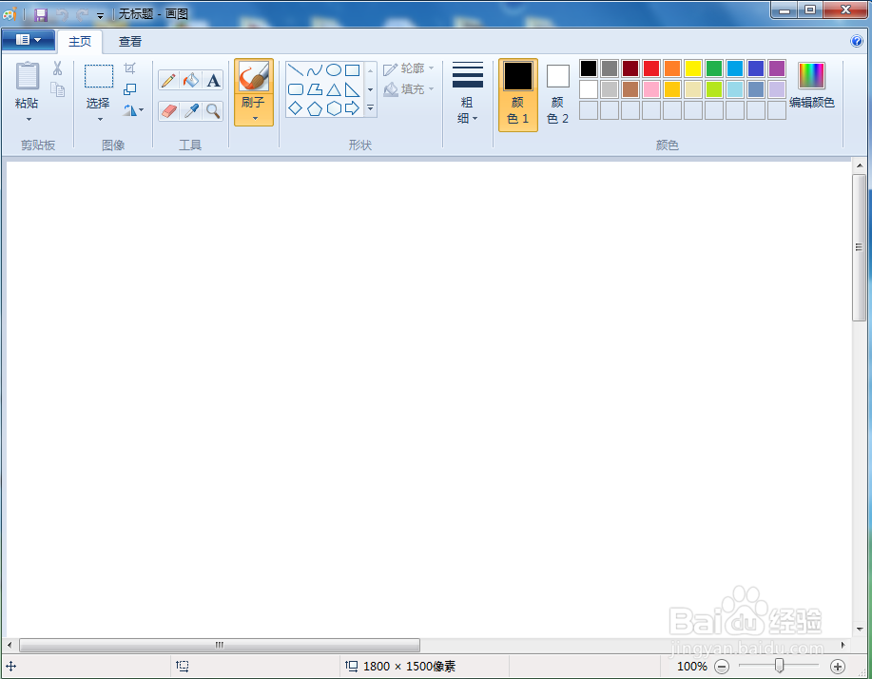Open the Help question mark icon
This screenshot has height=679, width=872.
[x=857, y=41]
